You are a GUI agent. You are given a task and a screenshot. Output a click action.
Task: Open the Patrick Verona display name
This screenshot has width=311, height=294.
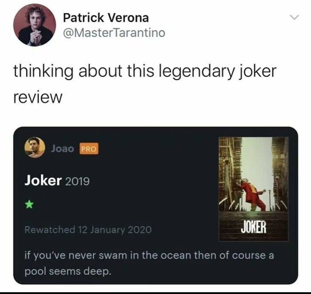click(106, 18)
